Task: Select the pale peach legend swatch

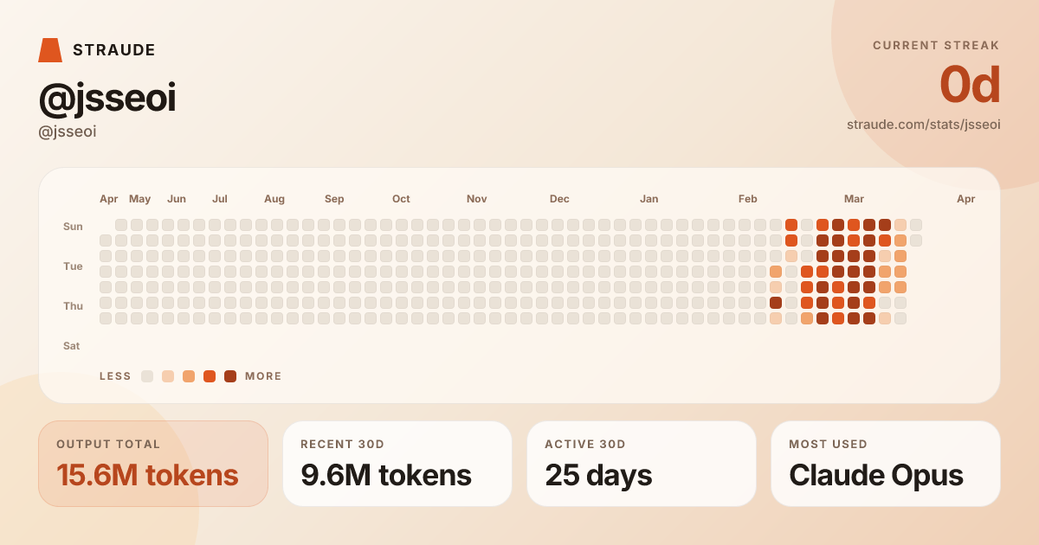Action: pyautogui.click(x=168, y=376)
